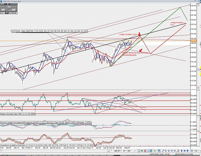Click the first horizontal zoom icon after magnifier
The image size is (201, 156).
pos(166,151)
